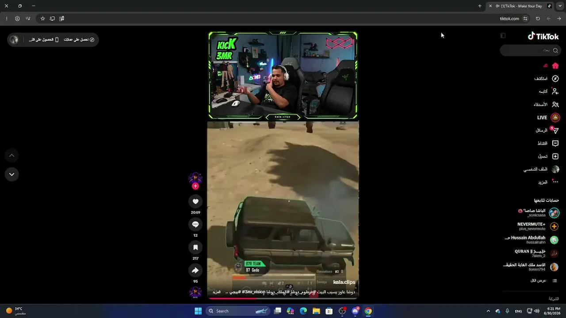Open the Upload plus icon
This screenshot has height=318, width=566.
pos(555,156)
